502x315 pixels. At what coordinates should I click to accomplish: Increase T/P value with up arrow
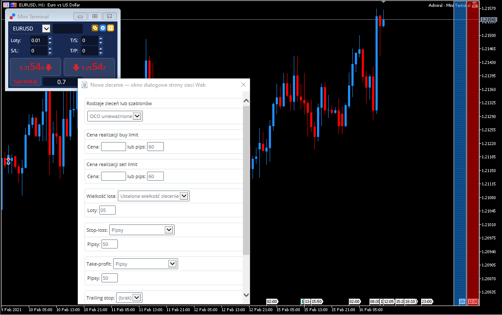click(x=101, y=48)
